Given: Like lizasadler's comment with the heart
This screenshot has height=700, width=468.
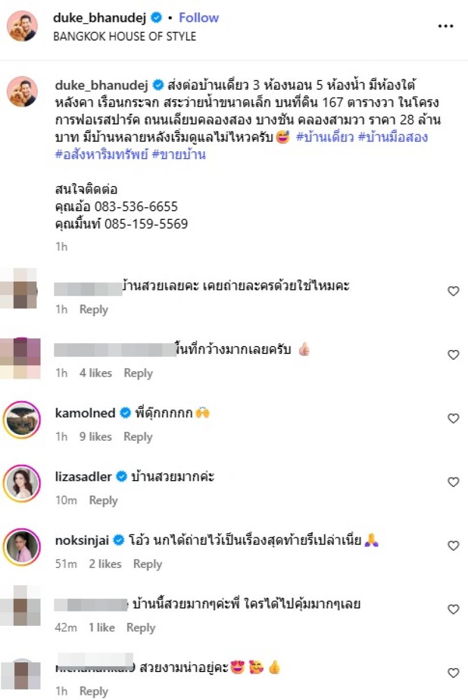Looking at the screenshot, I should pyautogui.click(x=453, y=482).
